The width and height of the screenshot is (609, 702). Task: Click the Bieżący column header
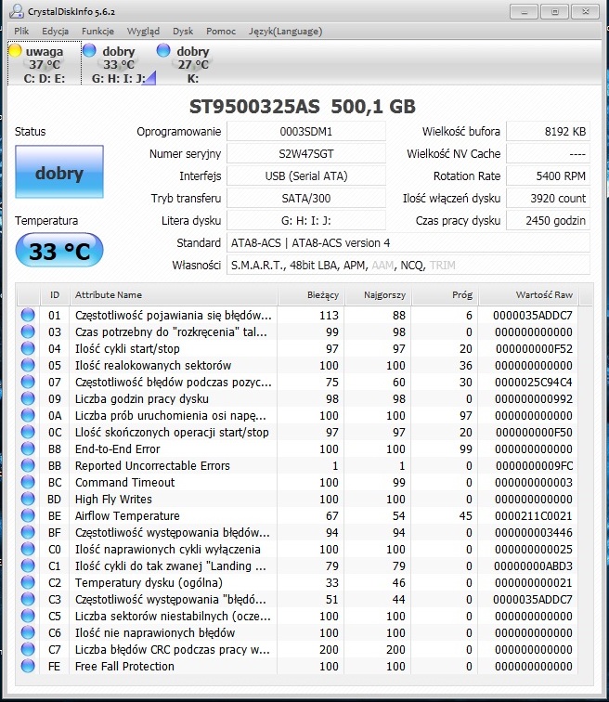click(x=311, y=295)
